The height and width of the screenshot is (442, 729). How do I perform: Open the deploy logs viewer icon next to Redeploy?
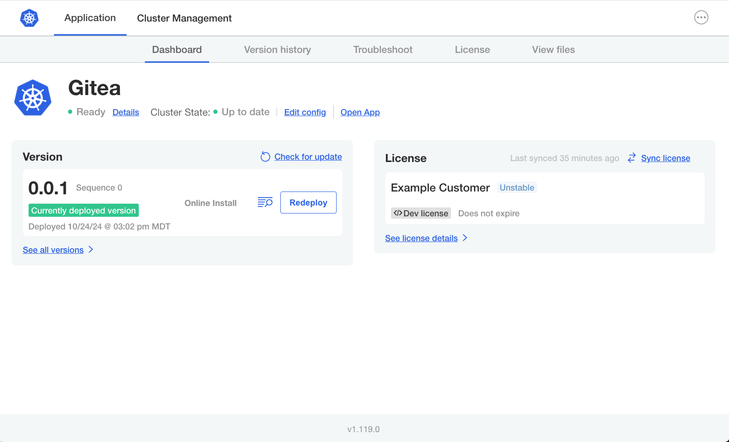click(265, 202)
